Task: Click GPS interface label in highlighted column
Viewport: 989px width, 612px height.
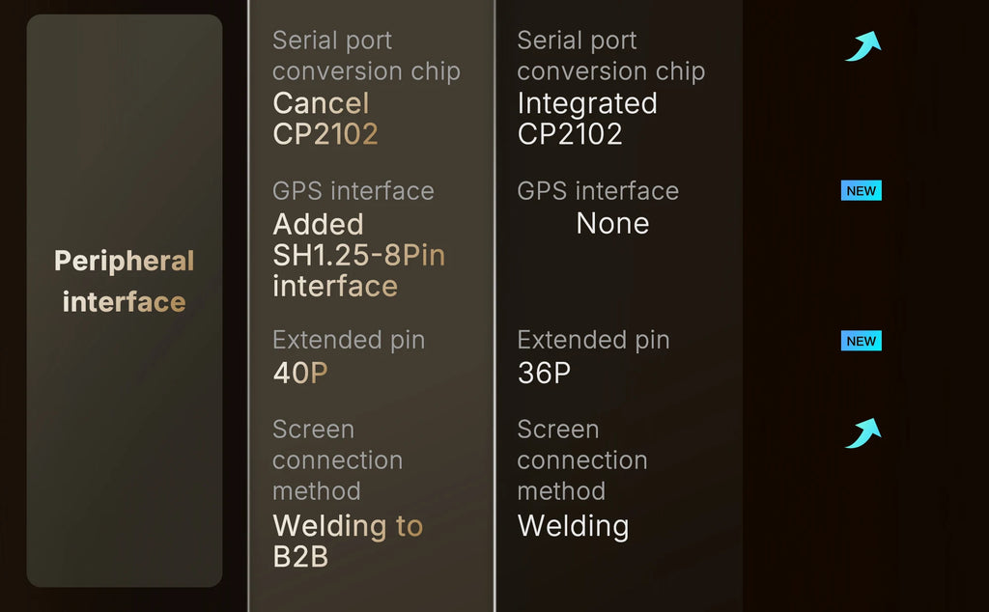Action: (x=353, y=191)
